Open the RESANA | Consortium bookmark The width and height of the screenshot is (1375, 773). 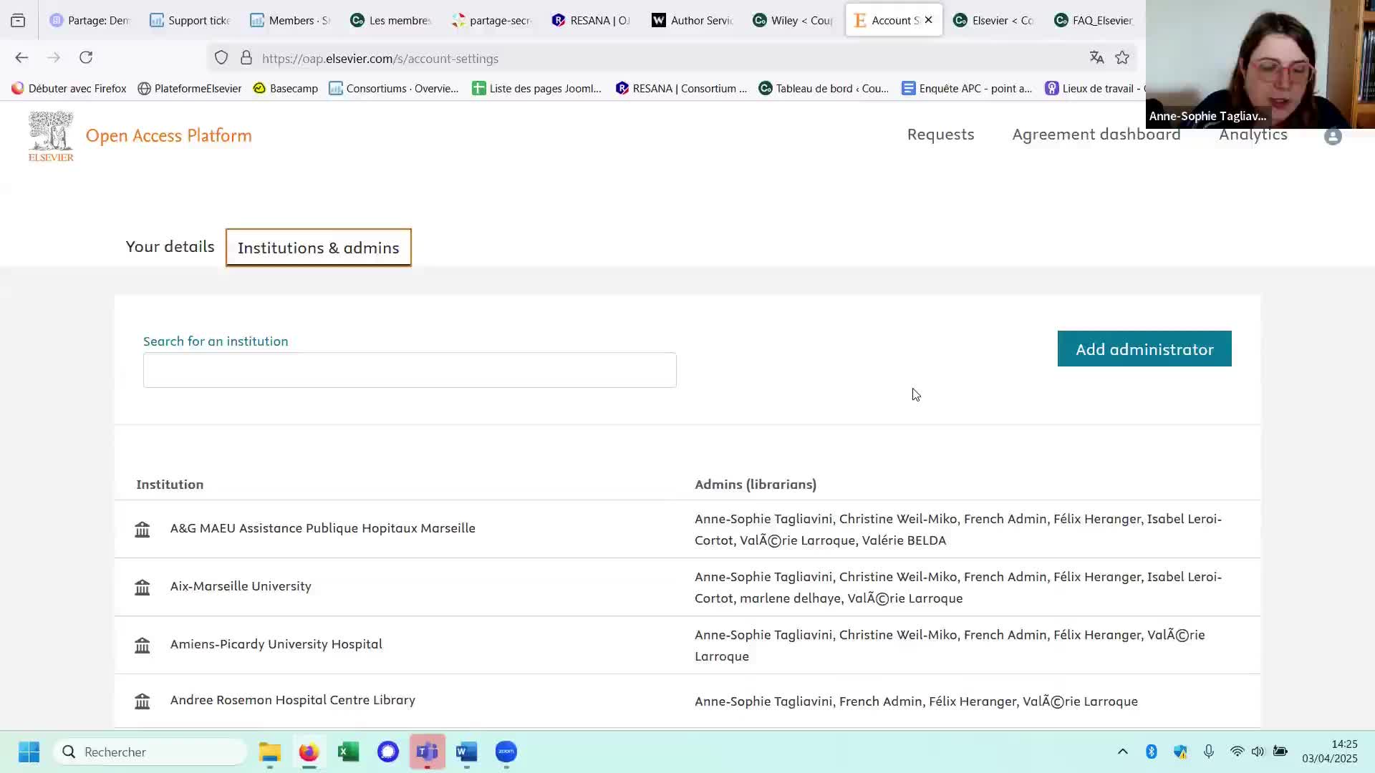tap(681, 89)
